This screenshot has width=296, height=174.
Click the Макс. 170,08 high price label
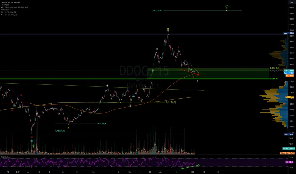click(x=289, y=33)
